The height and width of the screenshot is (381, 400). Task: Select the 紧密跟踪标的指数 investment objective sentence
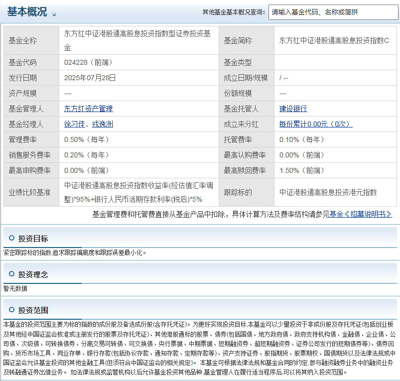tap(75, 253)
